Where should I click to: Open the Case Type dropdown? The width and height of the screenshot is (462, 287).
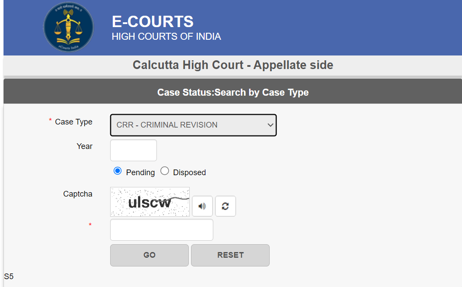(193, 125)
